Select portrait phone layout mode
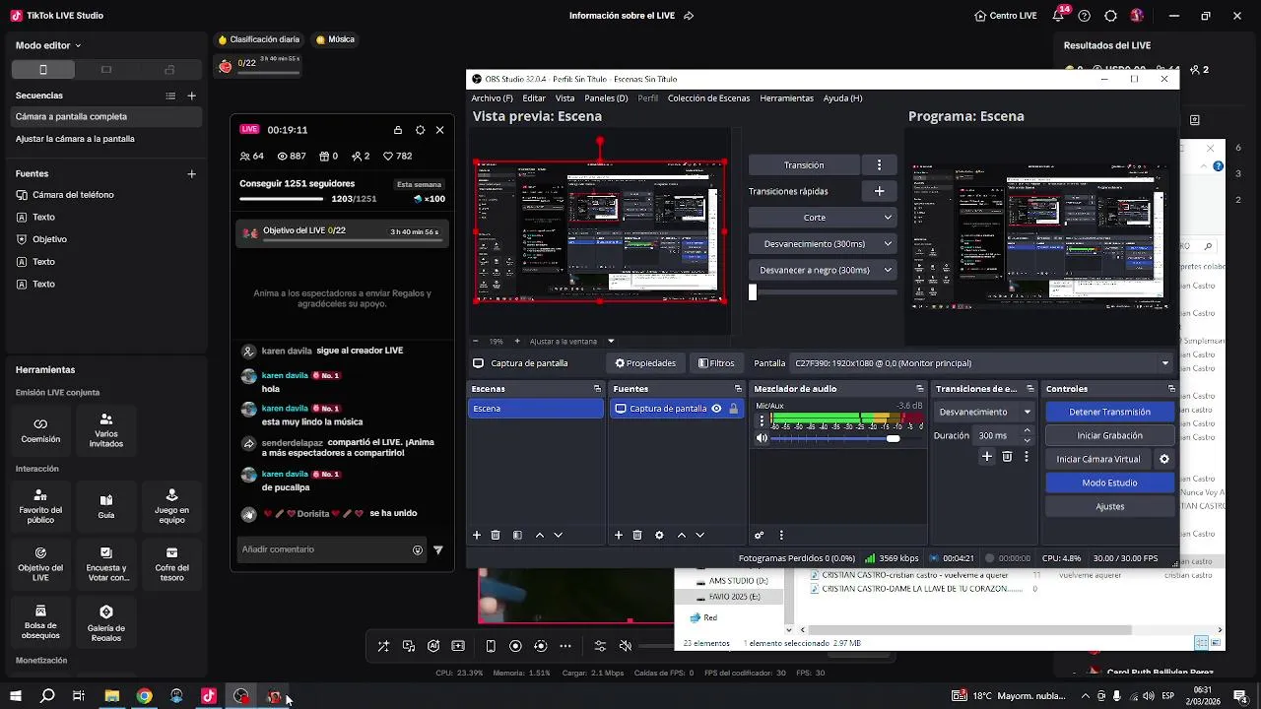Screen dimensions: 1261x709 tap(43, 70)
